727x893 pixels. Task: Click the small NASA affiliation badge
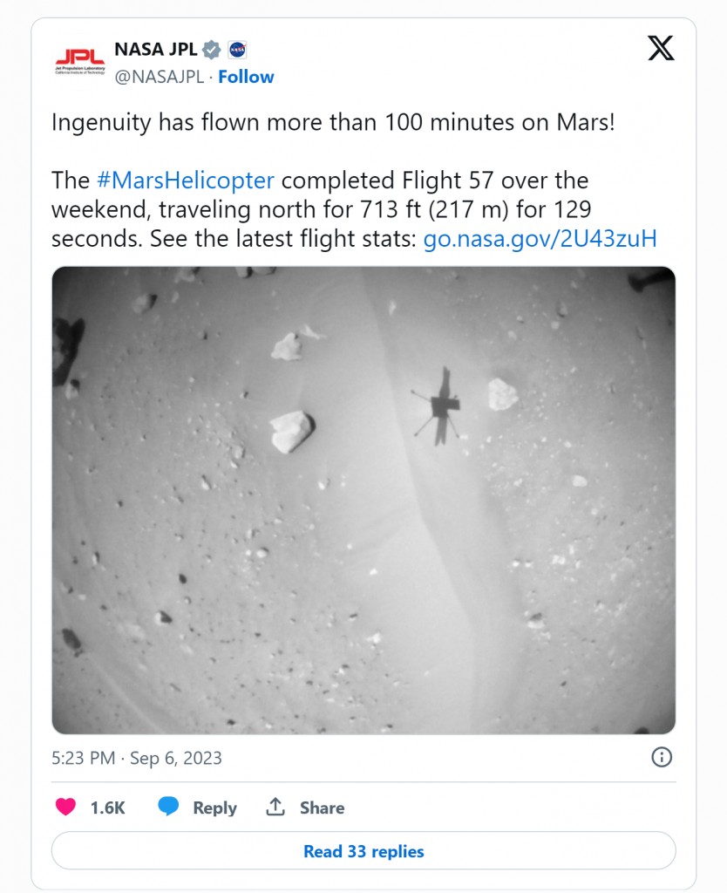pos(237,49)
